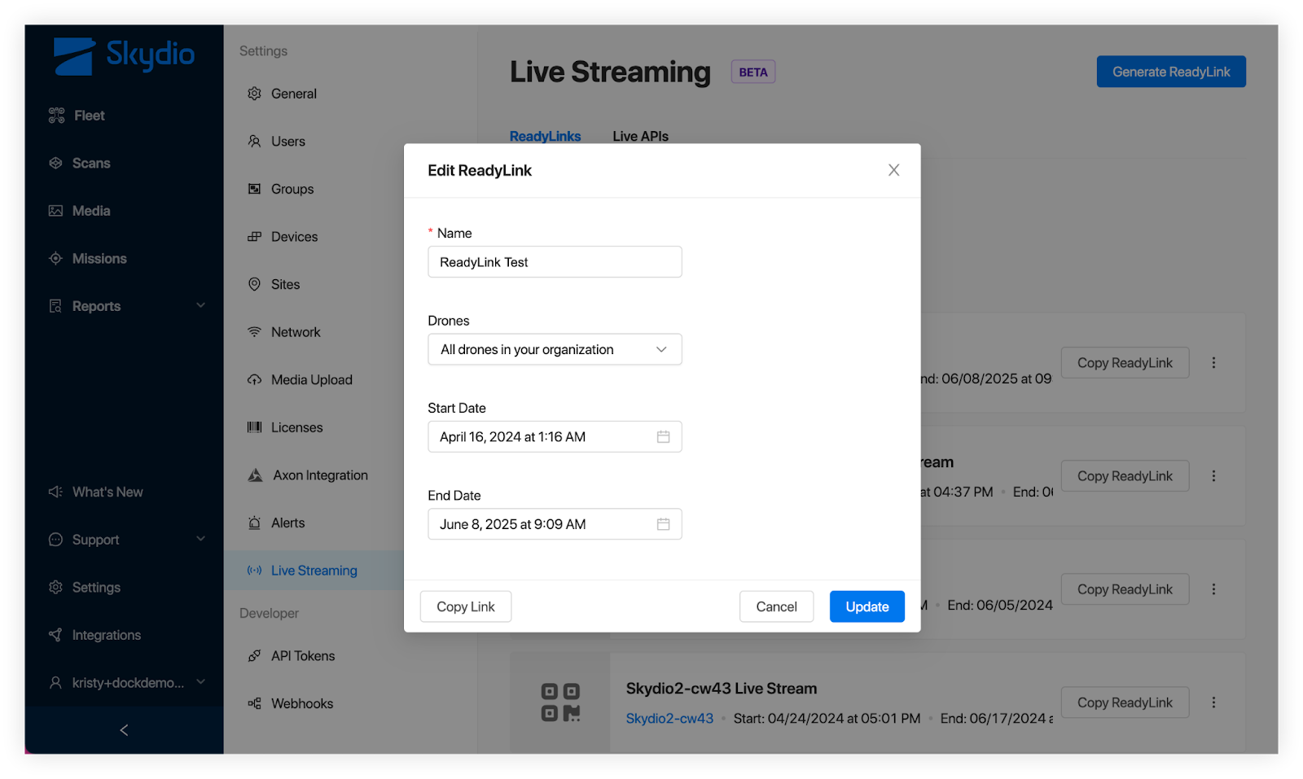
Task: Click the End Date calendar icon
Action: (x=663, y=524)
